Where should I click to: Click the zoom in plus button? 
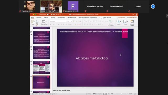[x=127, y=94]
